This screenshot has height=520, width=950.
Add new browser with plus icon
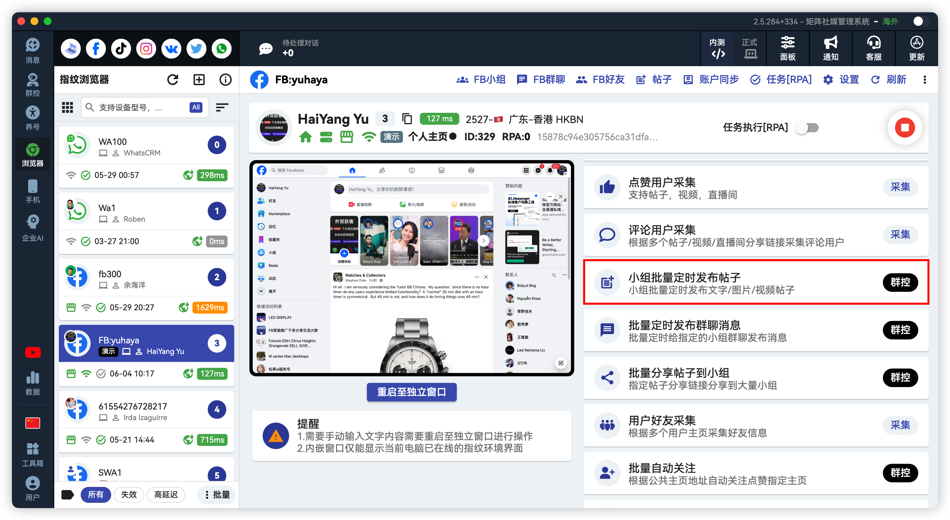point(199,80)
